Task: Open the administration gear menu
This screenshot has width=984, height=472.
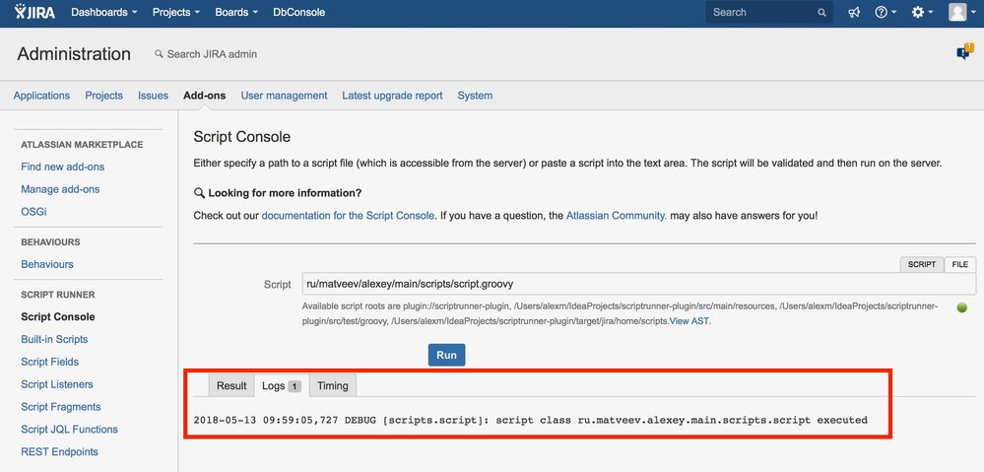Action: 922,12
